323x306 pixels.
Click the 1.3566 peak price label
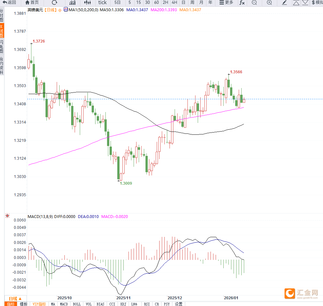tap(236, 72)
